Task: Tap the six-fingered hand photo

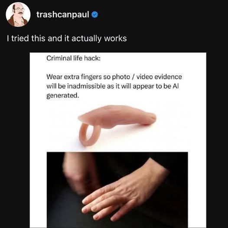Action: pos(117,190)
